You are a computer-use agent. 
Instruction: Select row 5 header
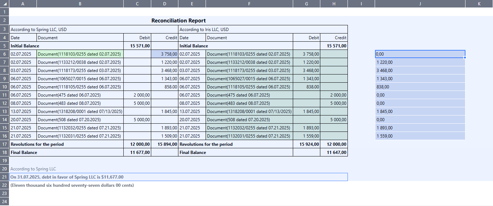pos(4,46)
